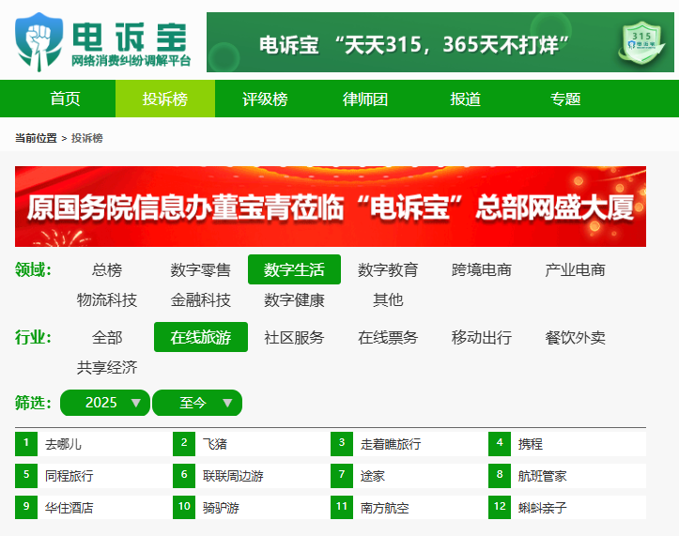Open the 首页 nav tab
Viewport: 679px width, 536px height.
click(66, 99)
